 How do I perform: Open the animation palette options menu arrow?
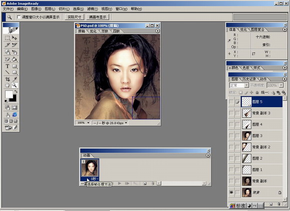[208, 155]
